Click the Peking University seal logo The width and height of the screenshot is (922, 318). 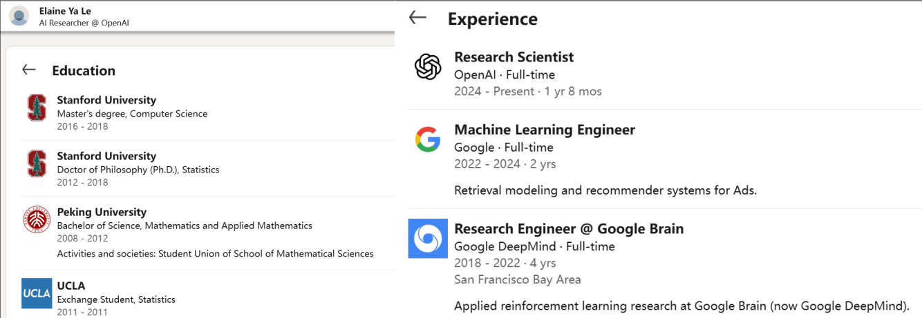tap(37, 220)
